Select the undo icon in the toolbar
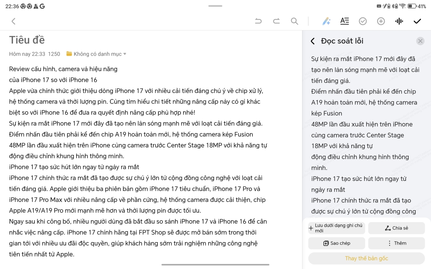 [x=258, y=21]
